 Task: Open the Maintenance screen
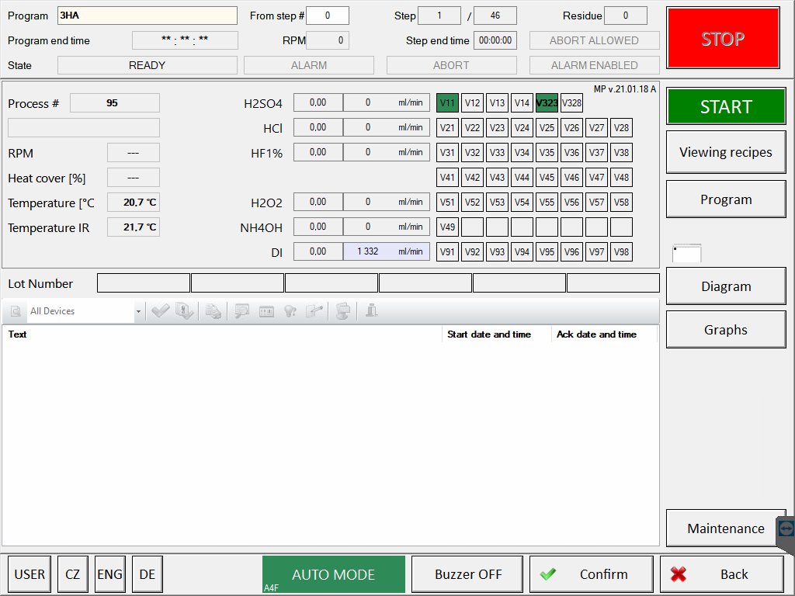725,528
